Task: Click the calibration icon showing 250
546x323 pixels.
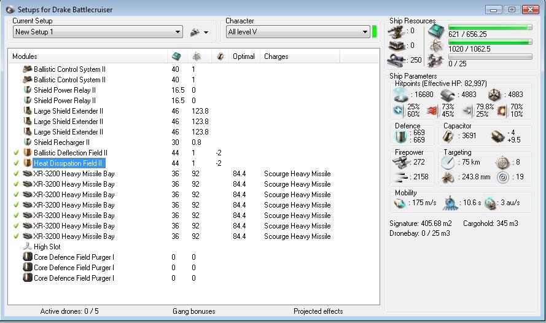Action: 396,60
